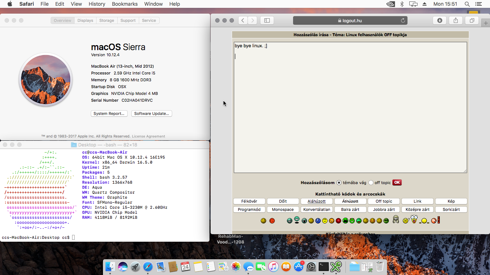
Task: Open the Apple menu
Action: tap(10, 4)
